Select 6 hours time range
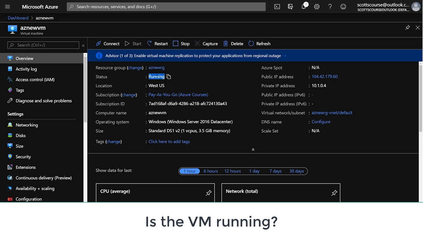 211,171
